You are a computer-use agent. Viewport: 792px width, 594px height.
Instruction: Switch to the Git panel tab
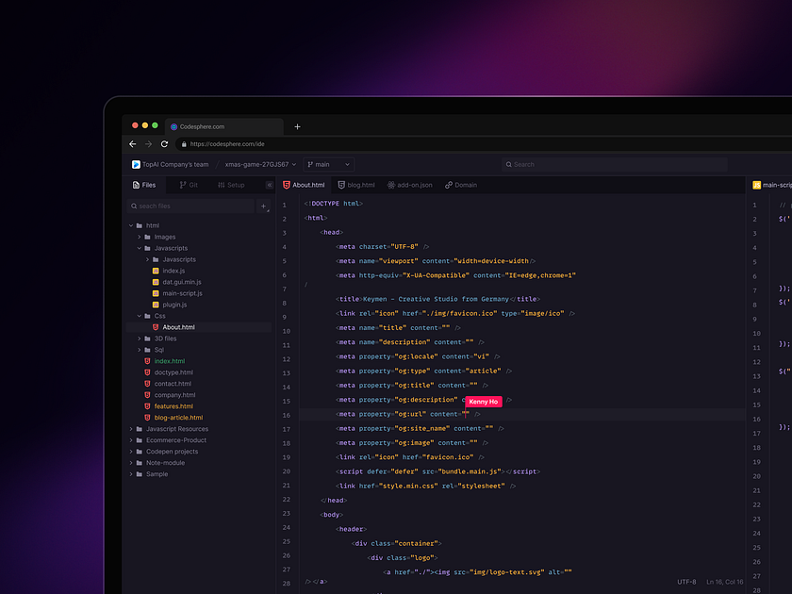click(x=189, y=185)
